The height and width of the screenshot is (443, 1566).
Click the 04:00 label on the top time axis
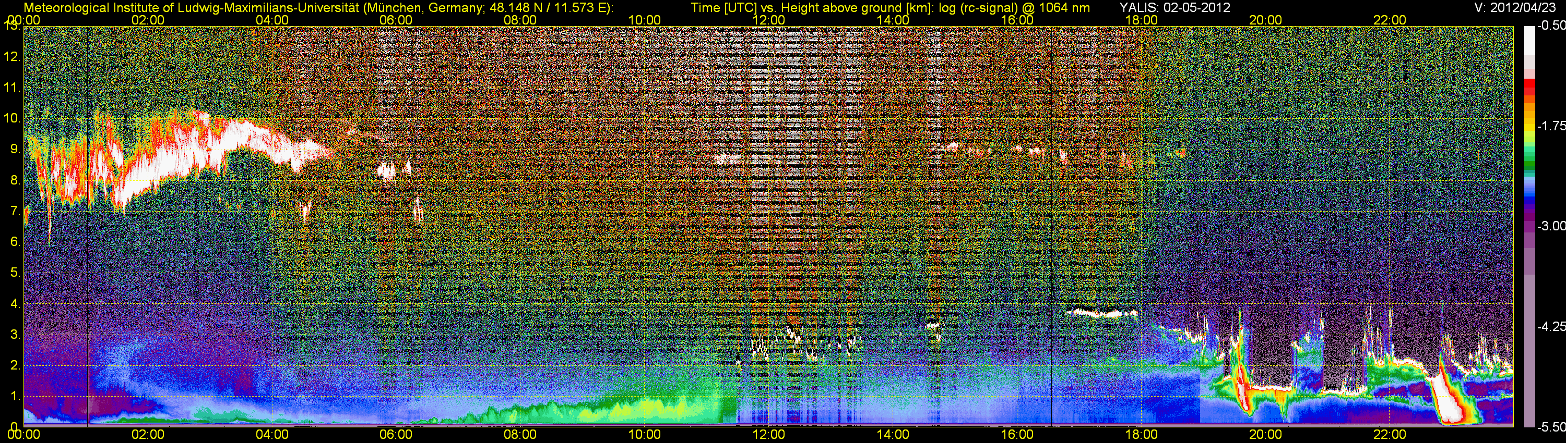pyautogui.click(x=272, y=20)
